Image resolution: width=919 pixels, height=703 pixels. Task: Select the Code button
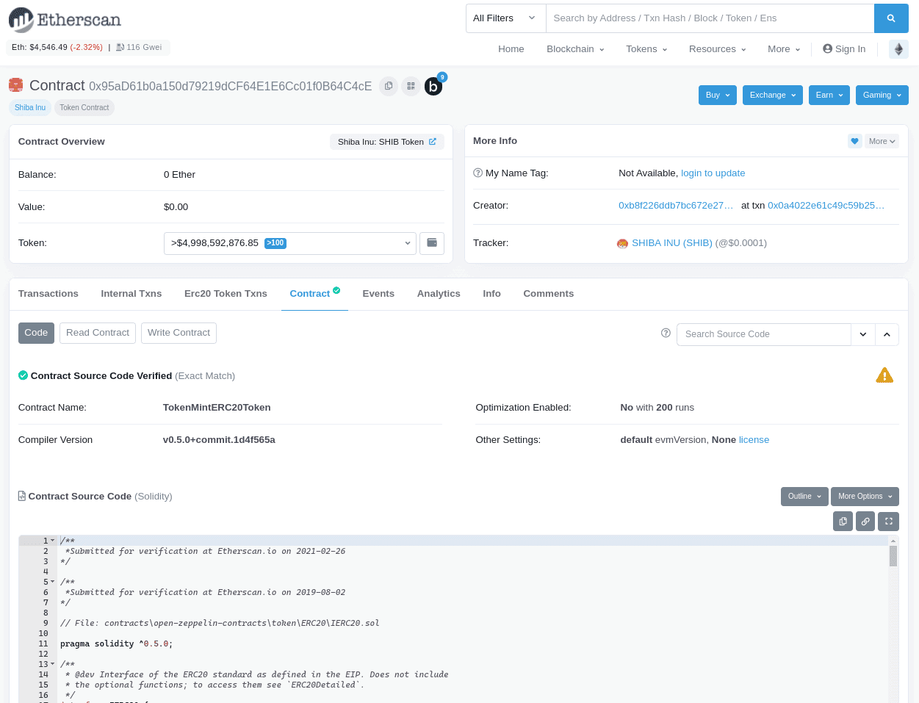click(x=36, y=333)
